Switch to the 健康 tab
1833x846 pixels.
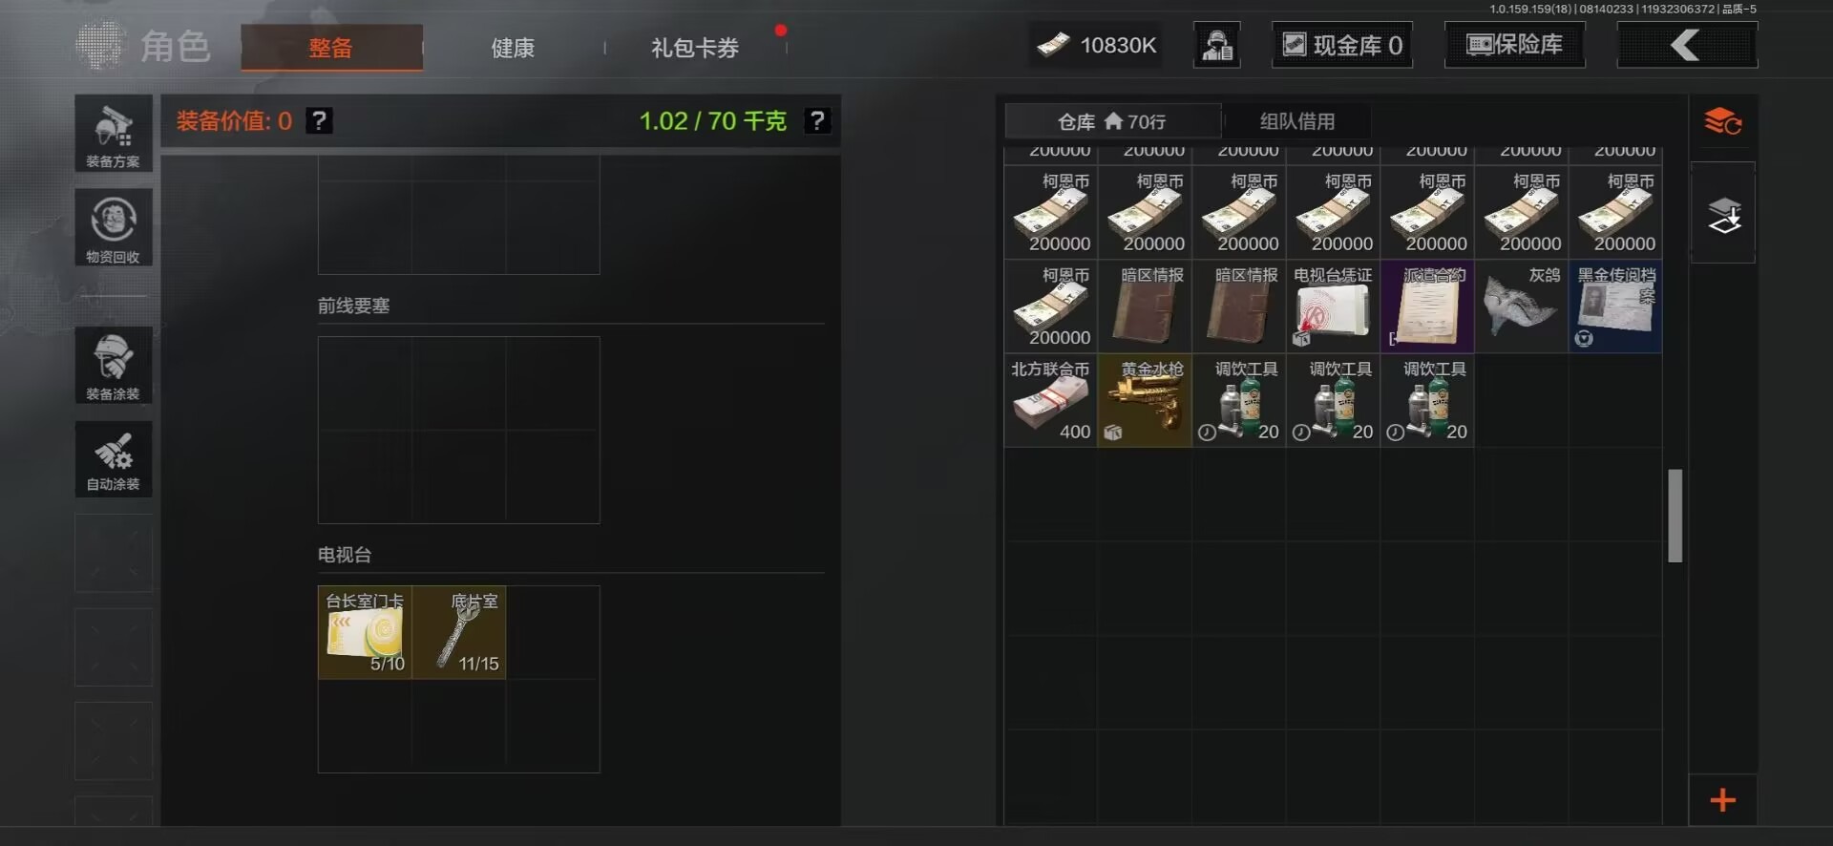(513, 48)
